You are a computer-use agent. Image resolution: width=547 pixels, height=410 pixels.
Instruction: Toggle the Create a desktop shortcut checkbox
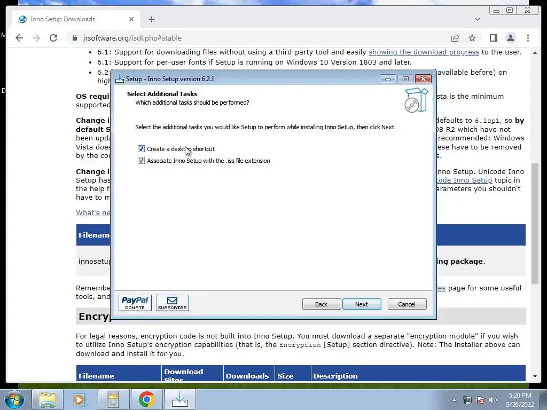click(x=141, y=149)
